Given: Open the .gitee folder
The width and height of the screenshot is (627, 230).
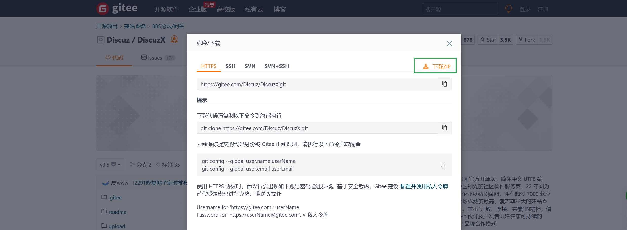Looking at the screenshot, I should [115, 197].
